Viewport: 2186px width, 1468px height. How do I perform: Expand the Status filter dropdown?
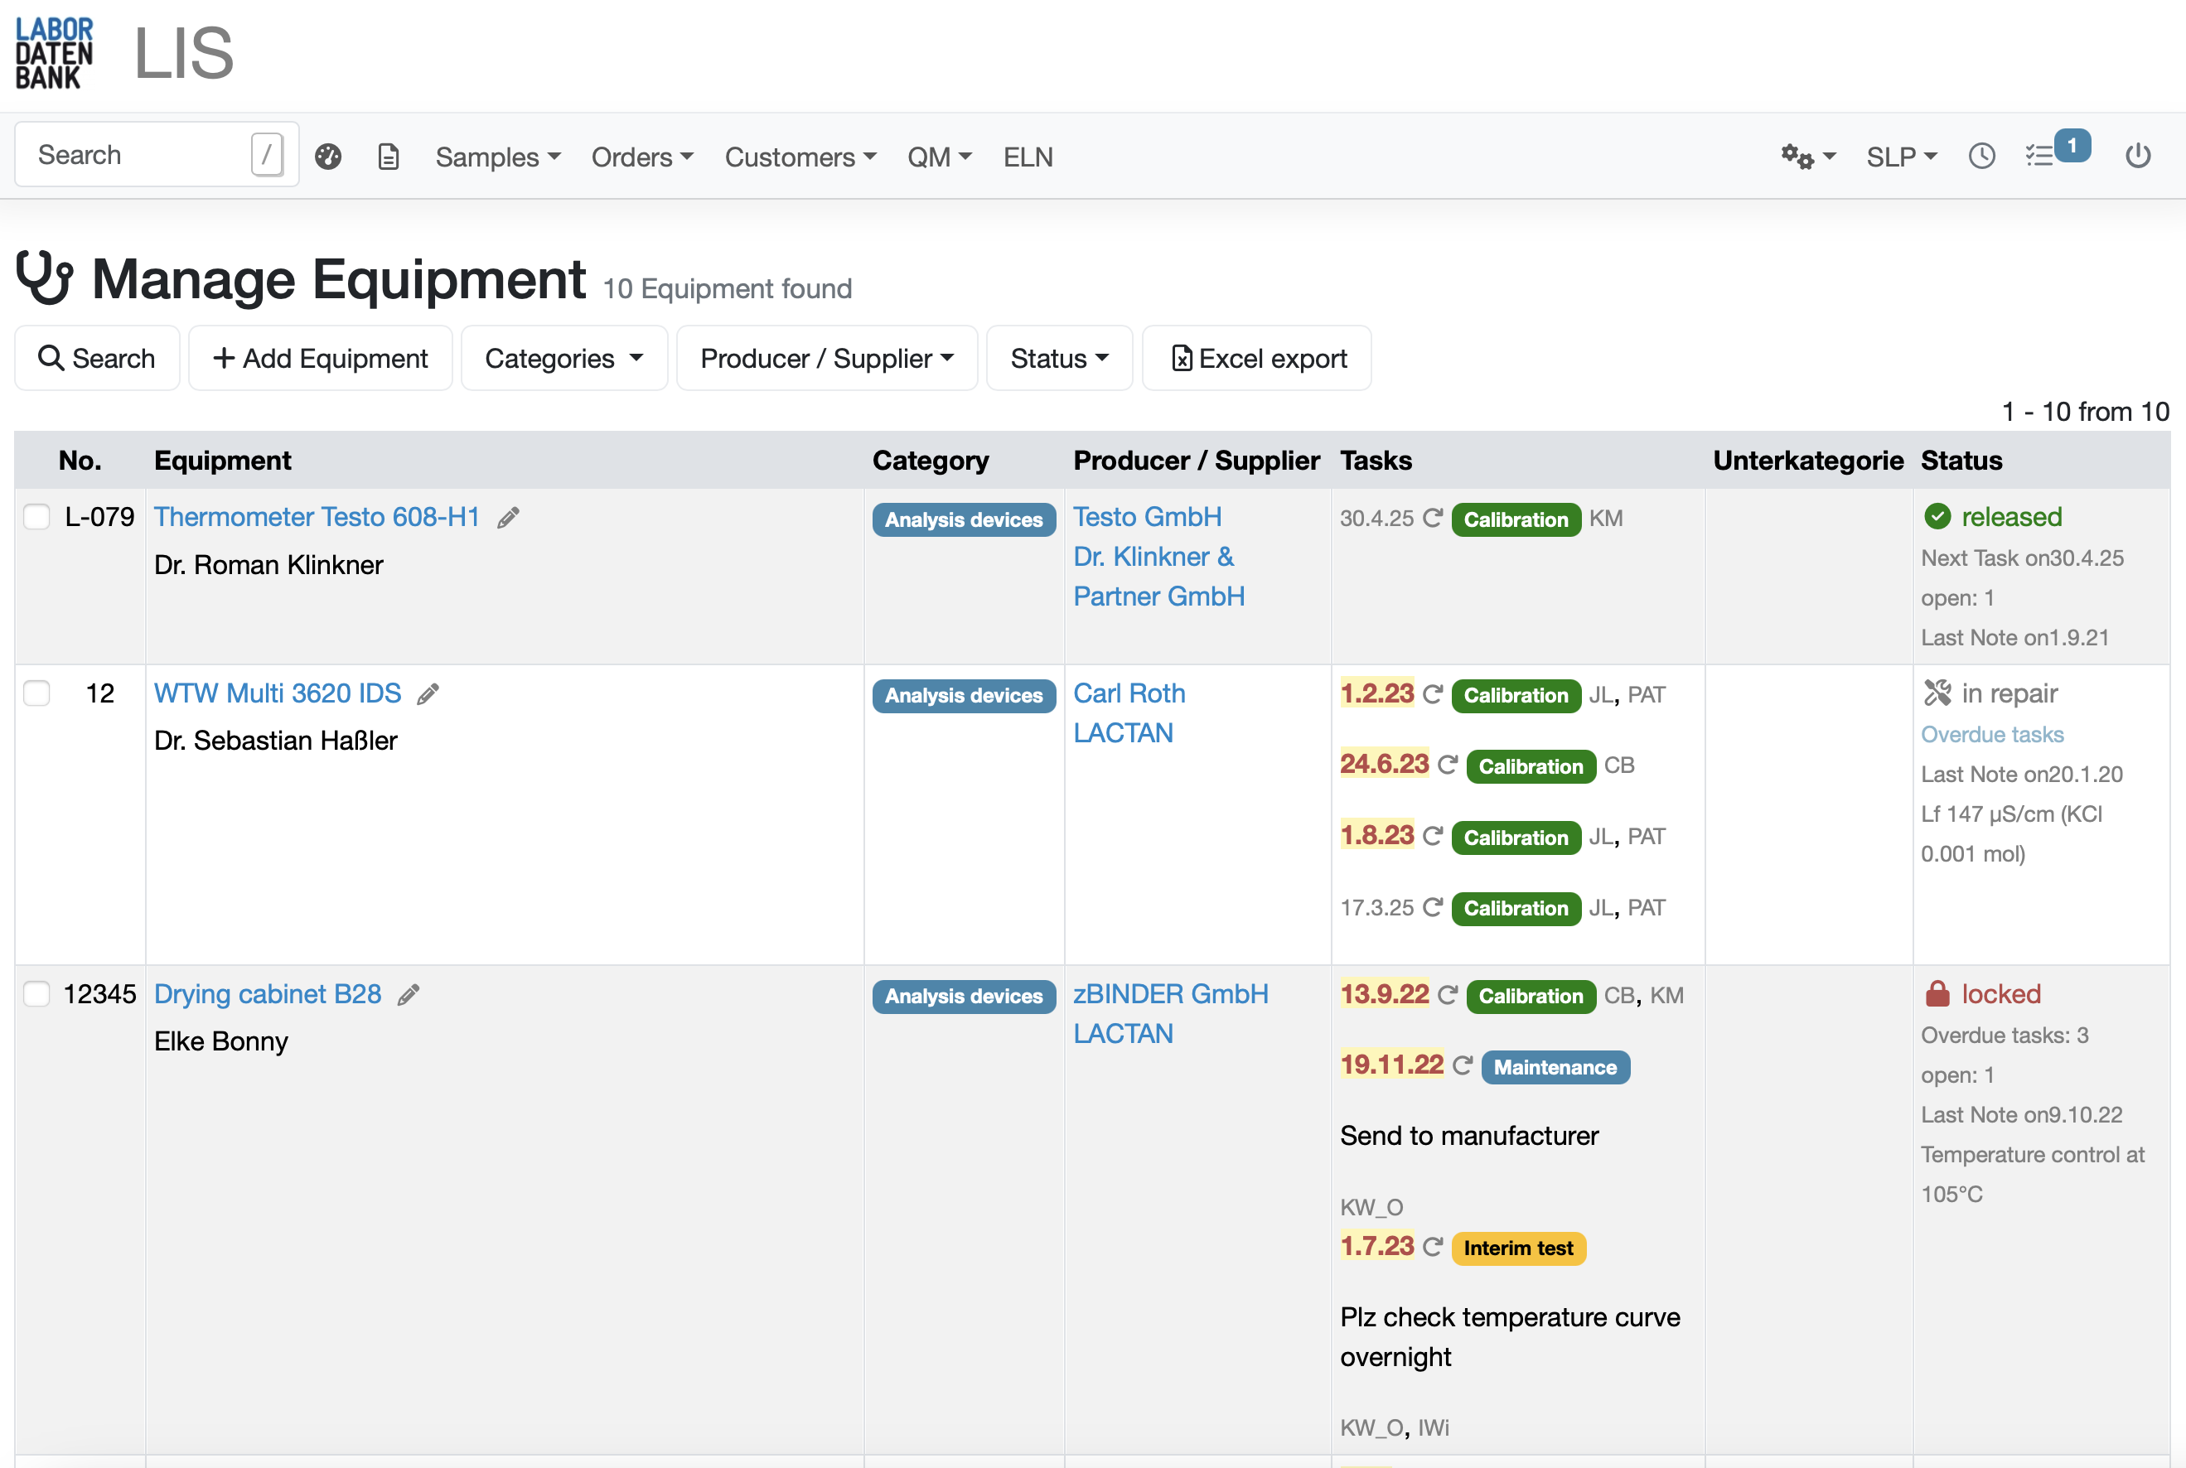point(1059,359)
